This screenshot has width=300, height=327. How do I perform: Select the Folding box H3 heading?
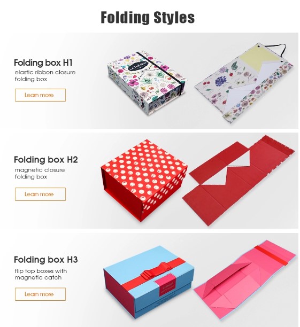[x=45, y=260]
